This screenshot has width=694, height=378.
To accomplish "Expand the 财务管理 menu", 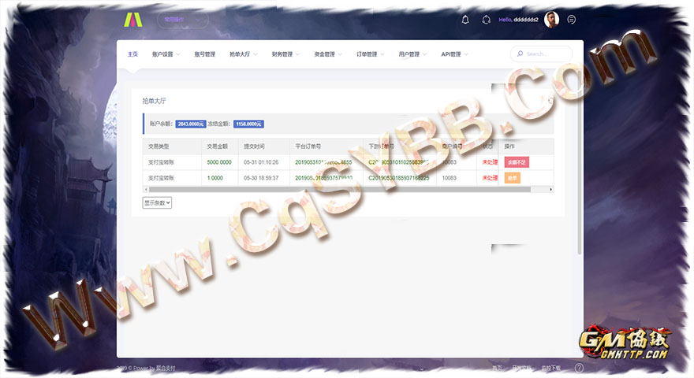I will (x=285, y=54).
